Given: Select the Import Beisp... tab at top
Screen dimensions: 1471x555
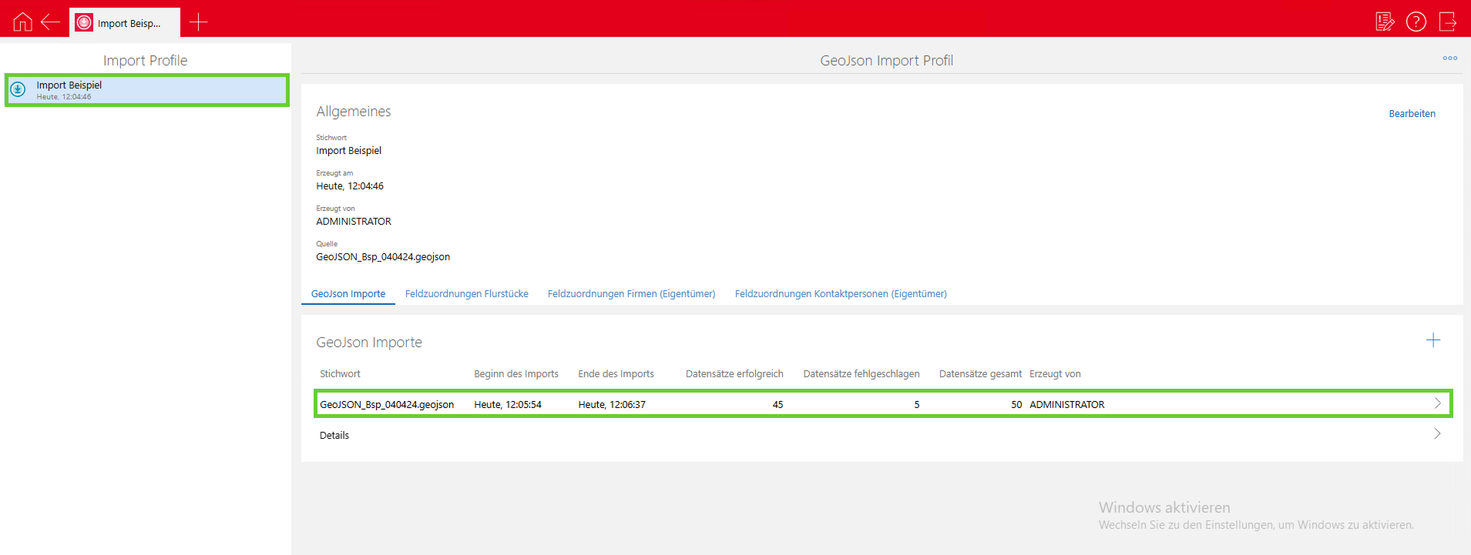Looking at the screenshot, I should (x=125, y=22).
